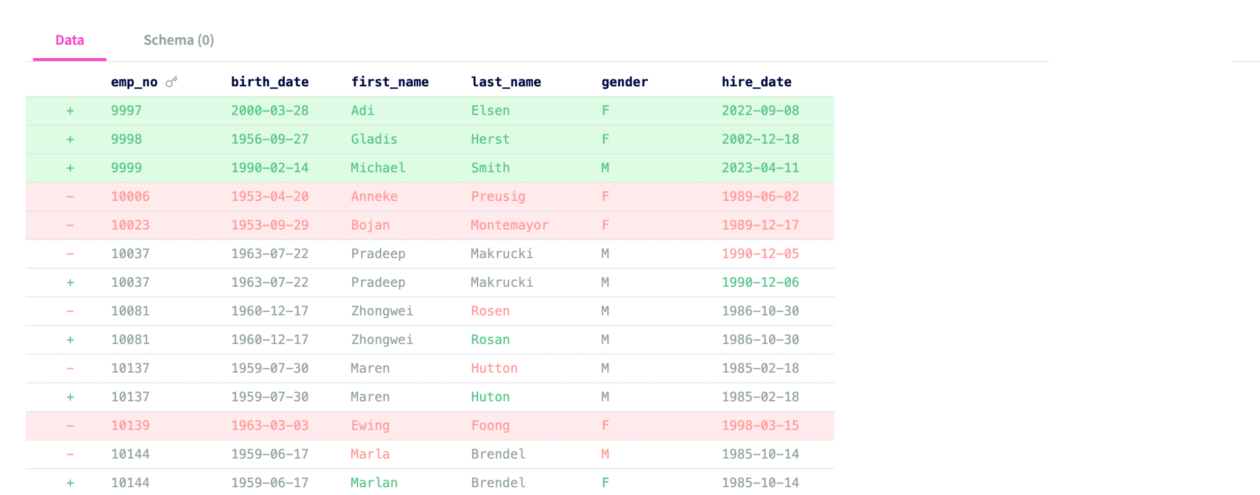The width and height of the screenshot is (1260, 495).
Task: Click the plus icon on Gladis Herst row
Action: coord(70,140)
